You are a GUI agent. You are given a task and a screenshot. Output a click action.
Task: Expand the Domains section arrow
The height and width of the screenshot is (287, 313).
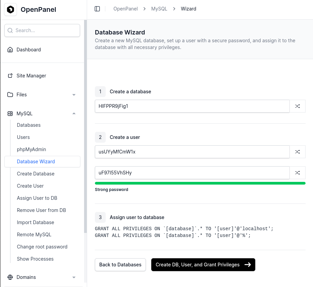click(74, 278)
